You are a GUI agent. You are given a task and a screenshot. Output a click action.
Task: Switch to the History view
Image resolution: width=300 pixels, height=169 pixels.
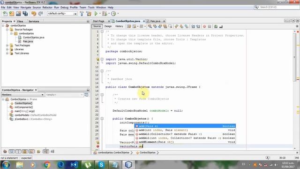click(119, 26)
